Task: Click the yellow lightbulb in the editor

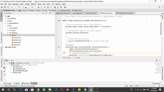Action: pyautogui.click(x=64, y=53)
